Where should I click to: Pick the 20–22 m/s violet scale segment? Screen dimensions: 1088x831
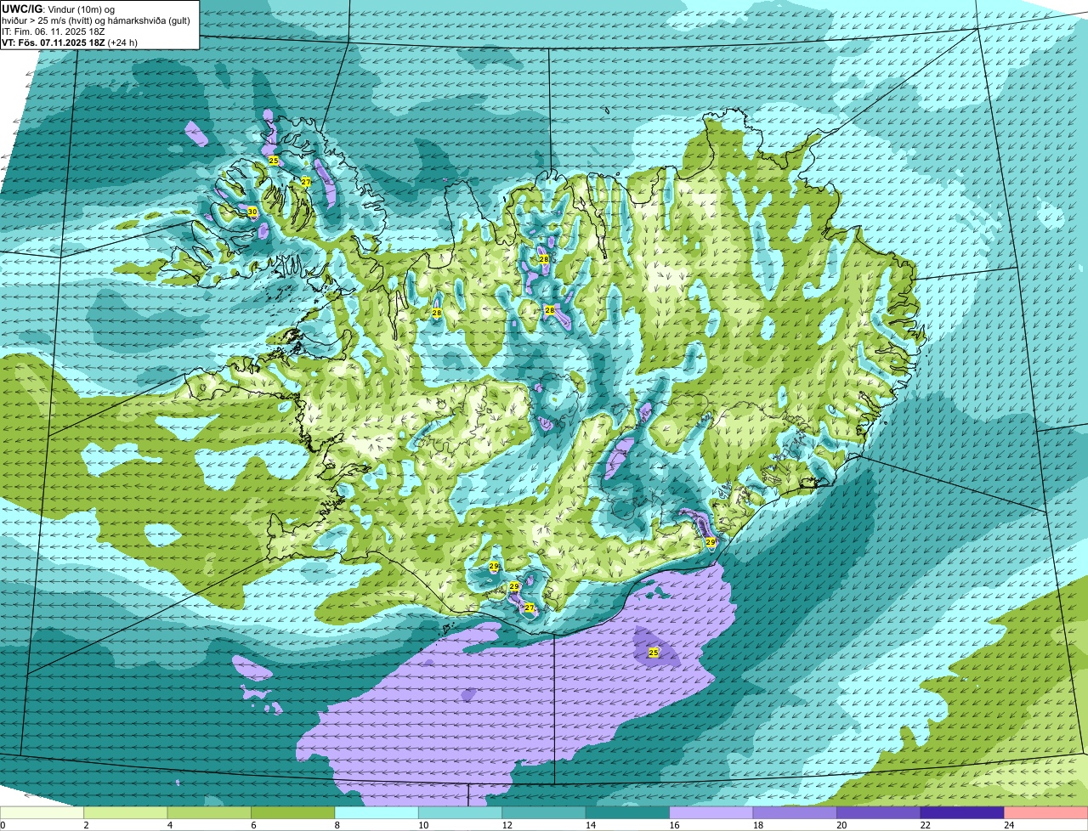click(879, 812)
